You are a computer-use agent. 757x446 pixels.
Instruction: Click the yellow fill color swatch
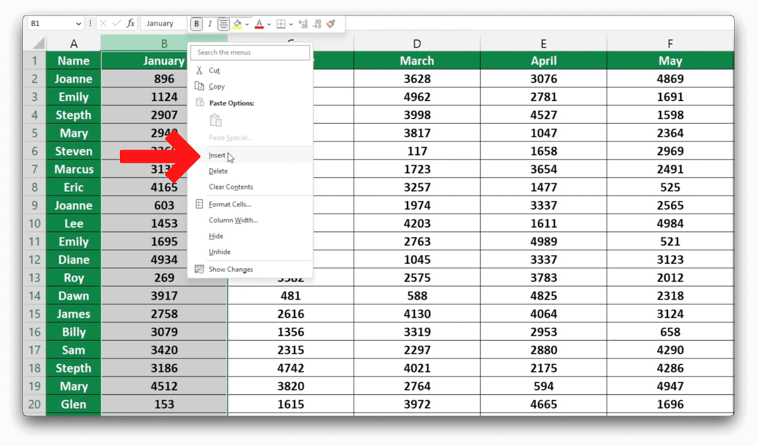click(237, 28)
